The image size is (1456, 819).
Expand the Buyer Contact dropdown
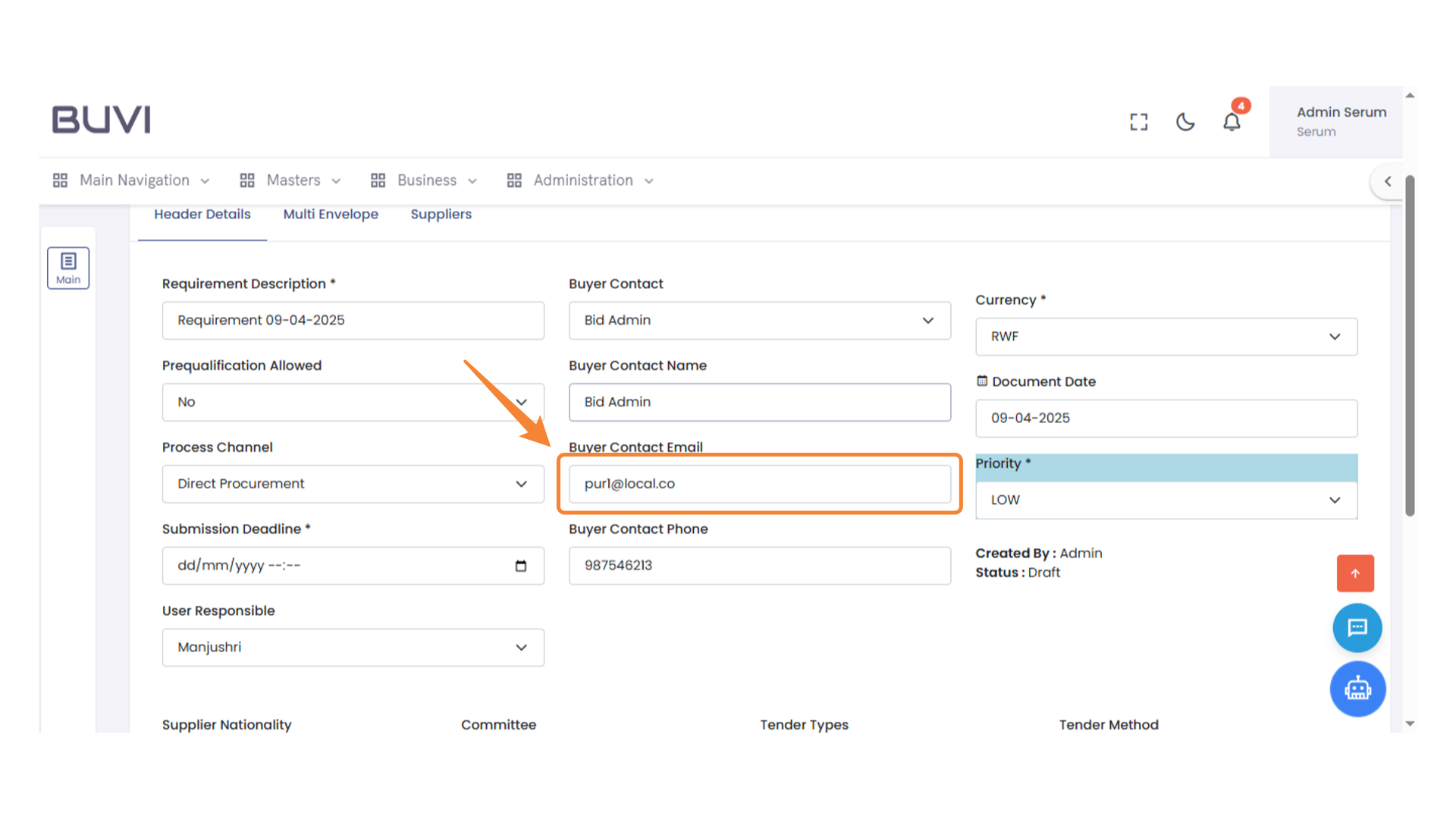(759, 321)
